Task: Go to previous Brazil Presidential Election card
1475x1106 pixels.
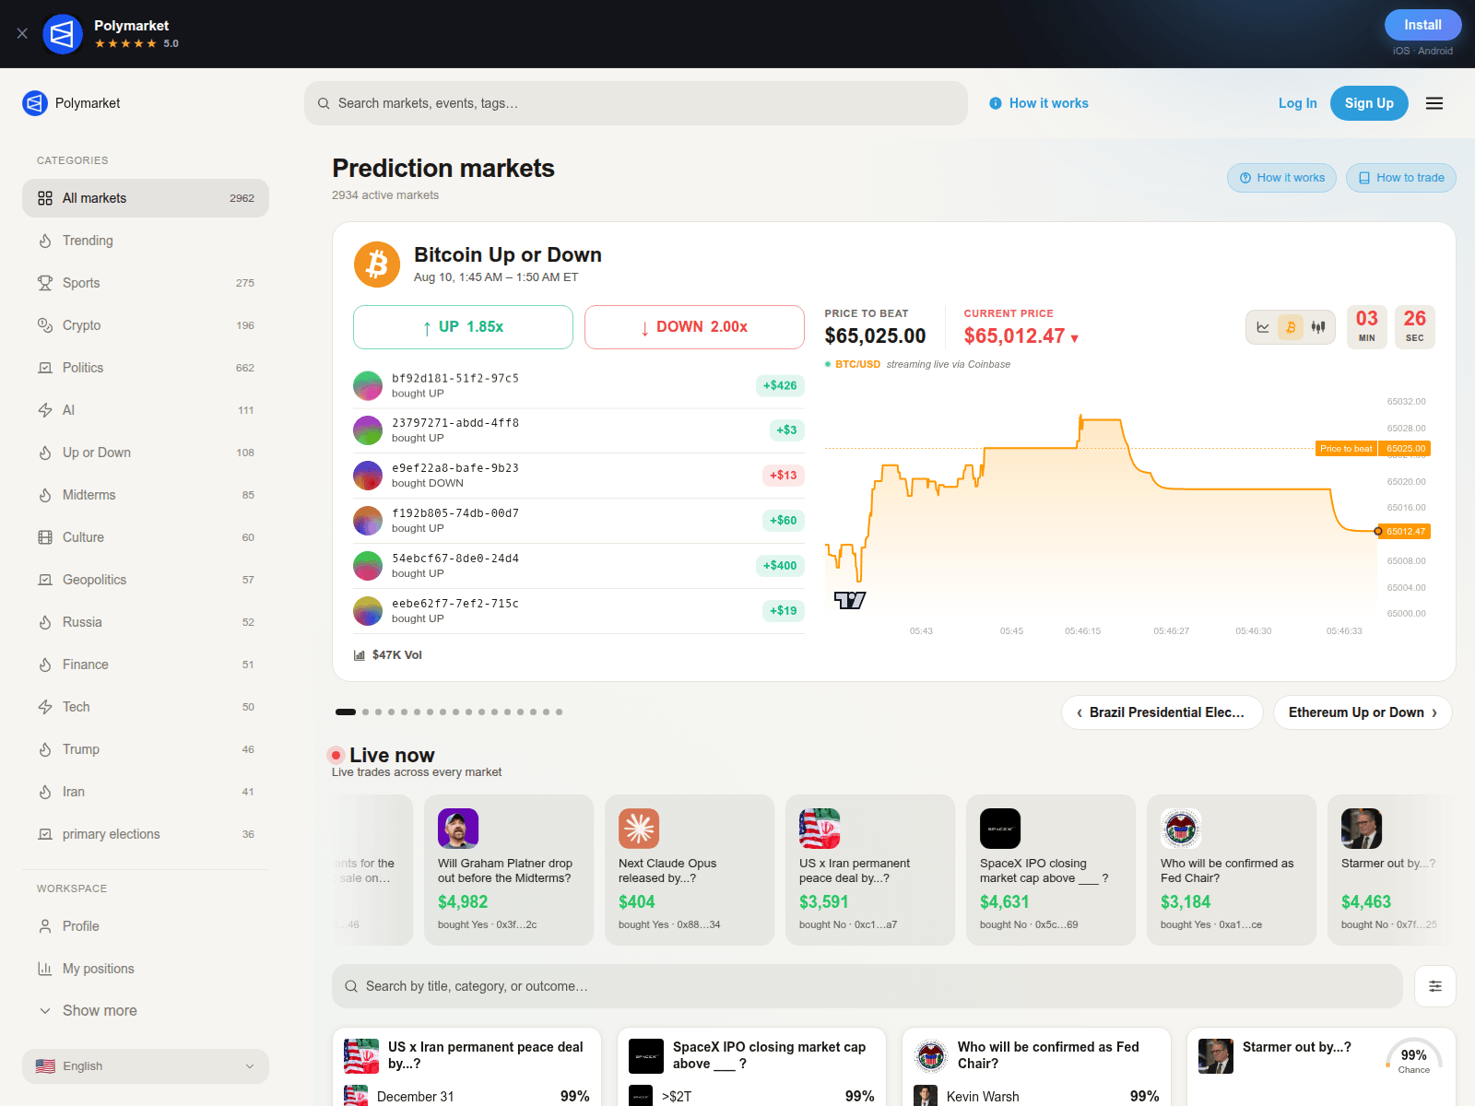Action: coord(1162,712)
